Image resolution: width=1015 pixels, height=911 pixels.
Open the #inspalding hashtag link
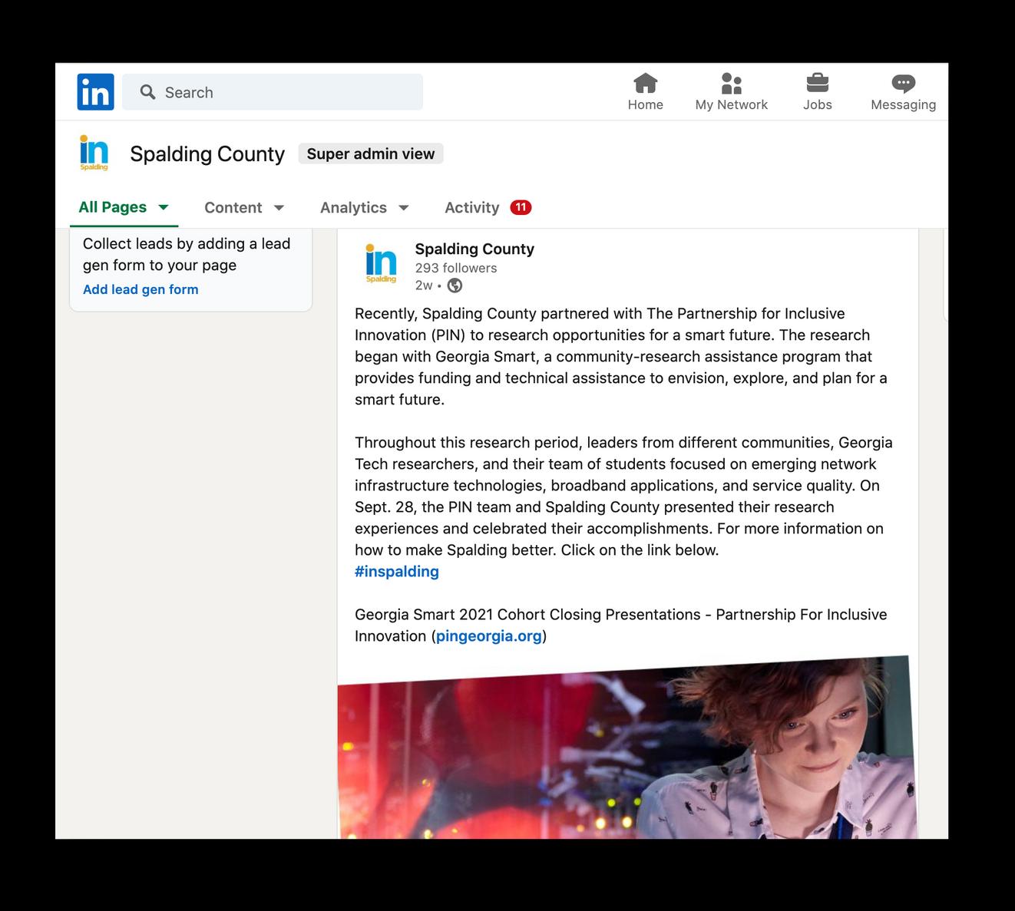397,571
